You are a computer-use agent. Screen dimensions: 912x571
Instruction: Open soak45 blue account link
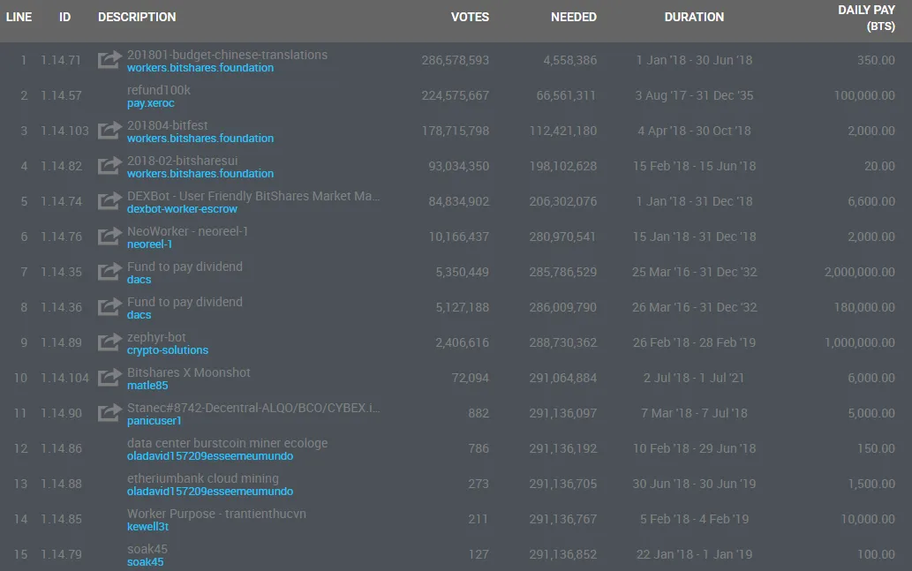click(x=145, y=561)
